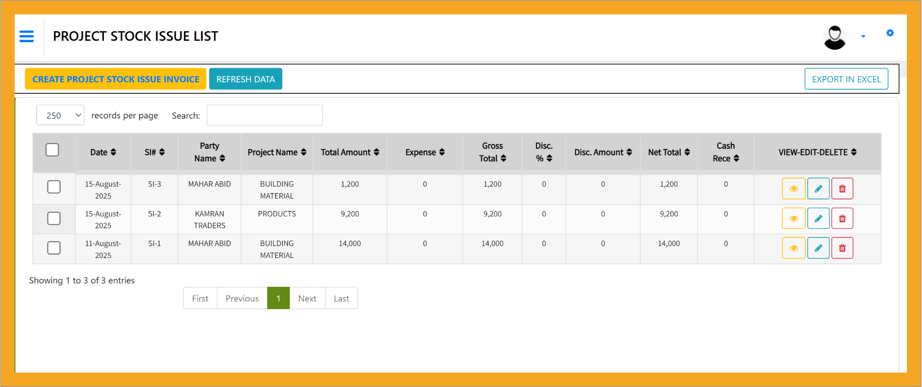Screen dimensions: 922x387
Task: Open the records per page dropdown
Action: pos(60,115)
